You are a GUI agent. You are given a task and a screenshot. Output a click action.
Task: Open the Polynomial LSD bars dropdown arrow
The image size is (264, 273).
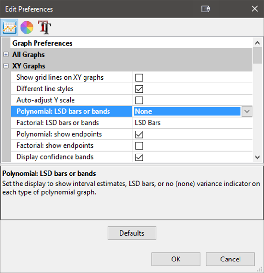click(247, 111)
